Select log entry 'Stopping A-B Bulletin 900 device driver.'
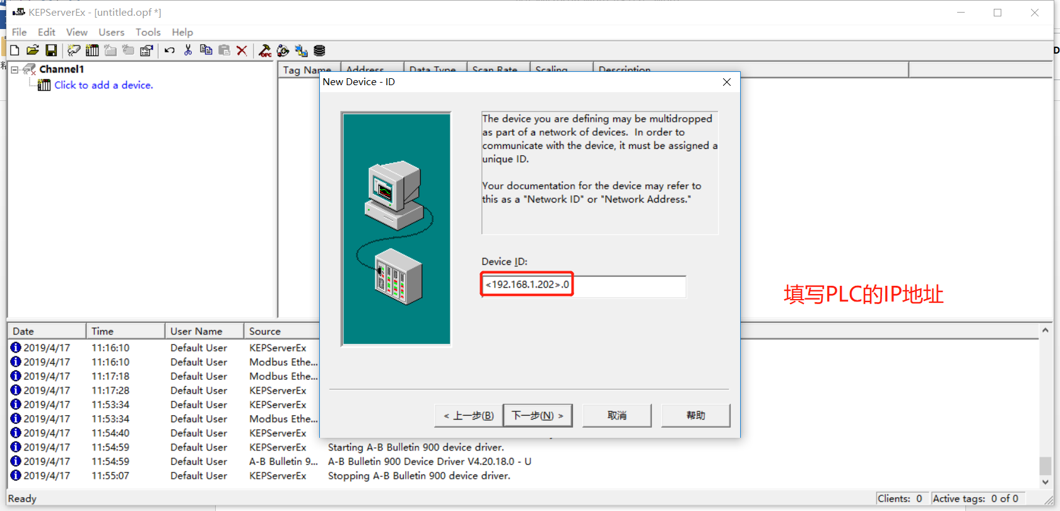Screen dimensions: 1060x511 click(419, 476)
